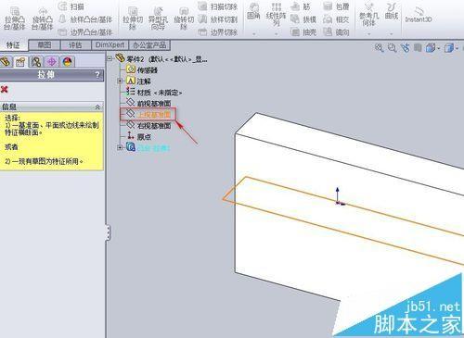The height and width of the screenshot is (338, 464).
Task: Select the 边界凸台/基体 boundary boss tool
Action: (x=85, y=31)
